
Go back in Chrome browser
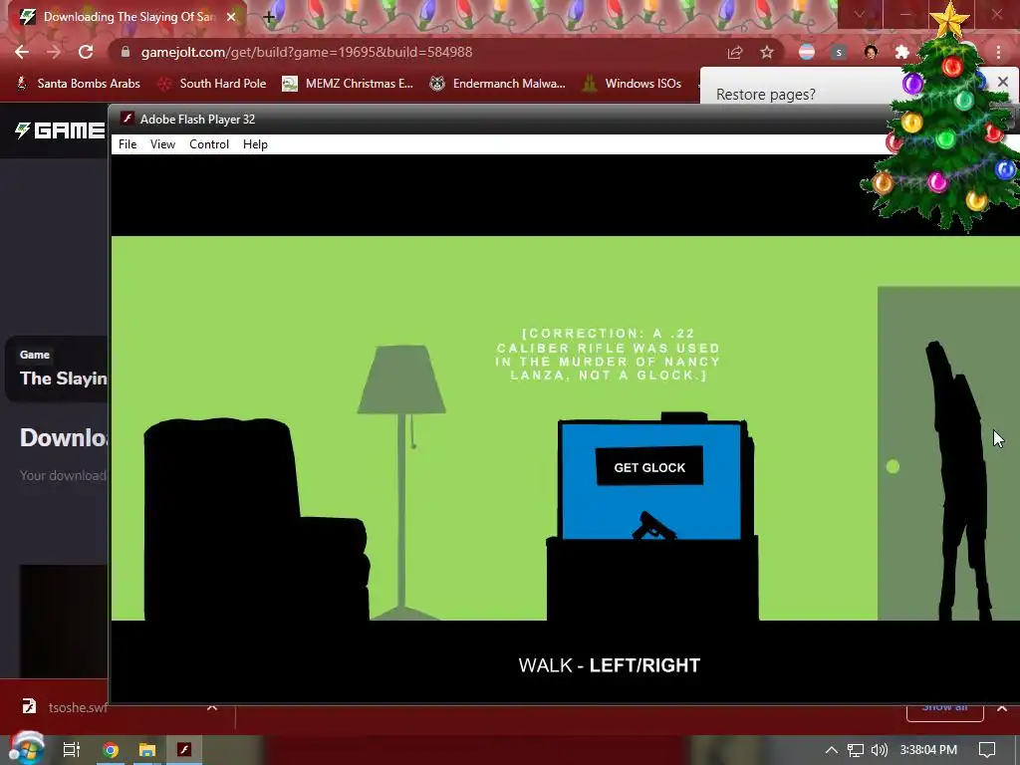(x=22, y=52)
